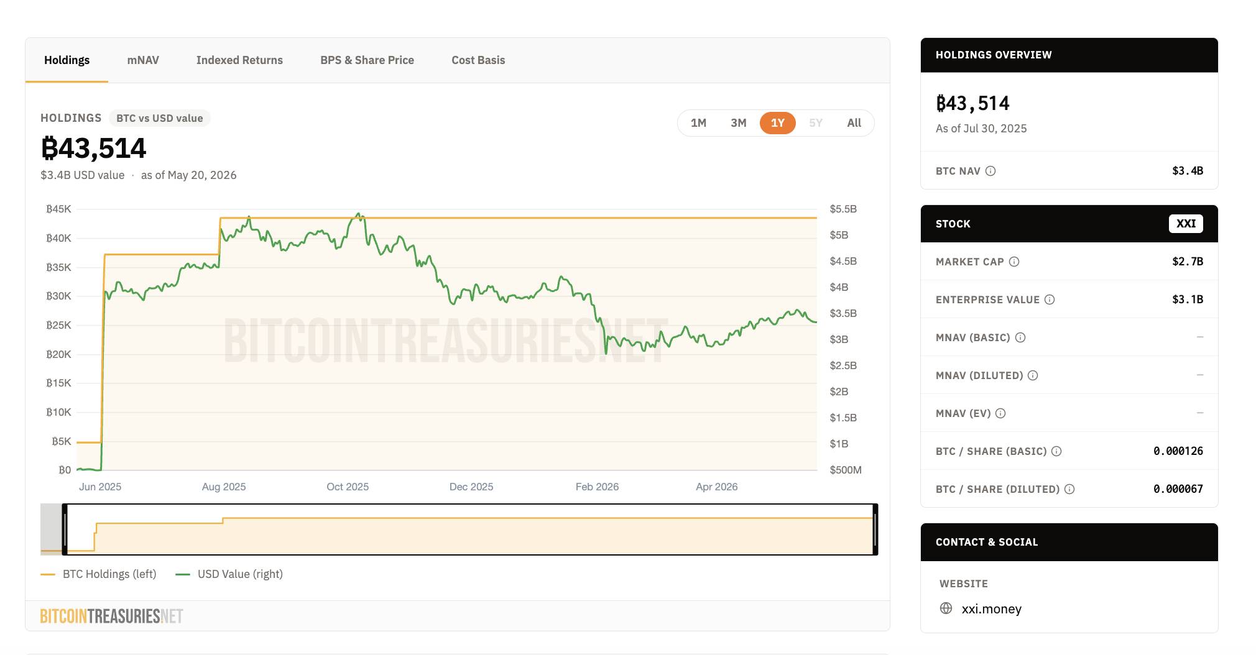This screenshot has width=1256, height=655.
Task: Click the 'as of May 20, 2026' text
Action: click(188, 175)
